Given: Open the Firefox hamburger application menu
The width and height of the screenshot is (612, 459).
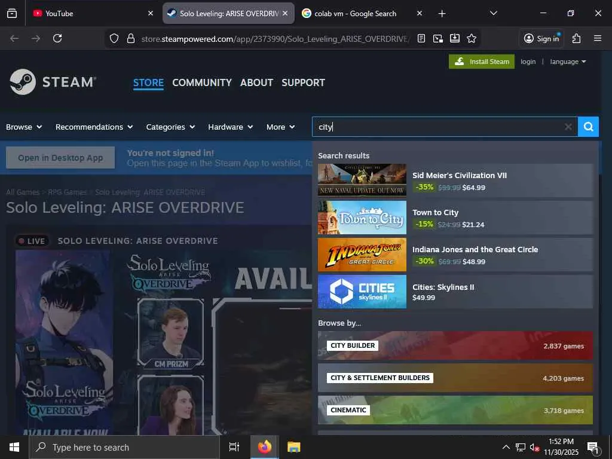Looking at the screenshot, I should click(x=598, y=38).
